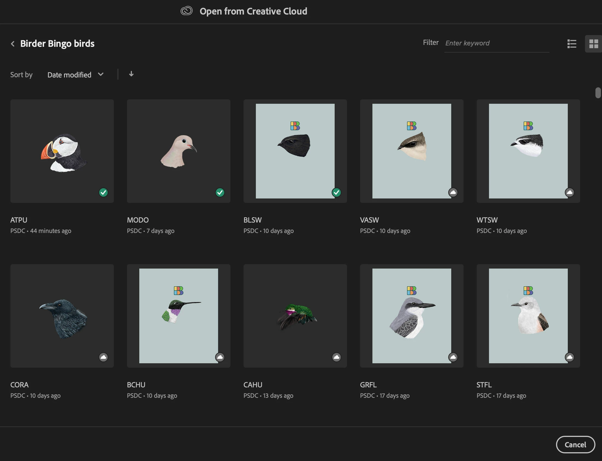Click the Filter keyword input field
Image resolution: width=602 pixels, height=461 pixels.
coord(496,43)
